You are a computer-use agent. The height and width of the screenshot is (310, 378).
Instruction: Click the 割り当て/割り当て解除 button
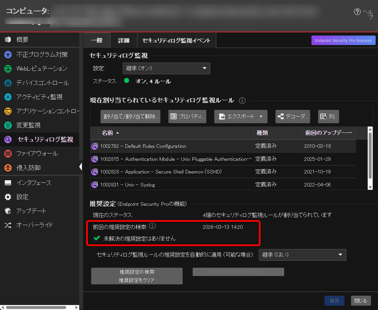point(130,117)
